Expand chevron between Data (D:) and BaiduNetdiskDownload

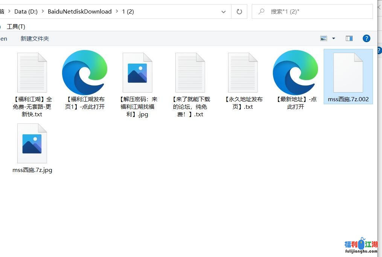(43, 12)
